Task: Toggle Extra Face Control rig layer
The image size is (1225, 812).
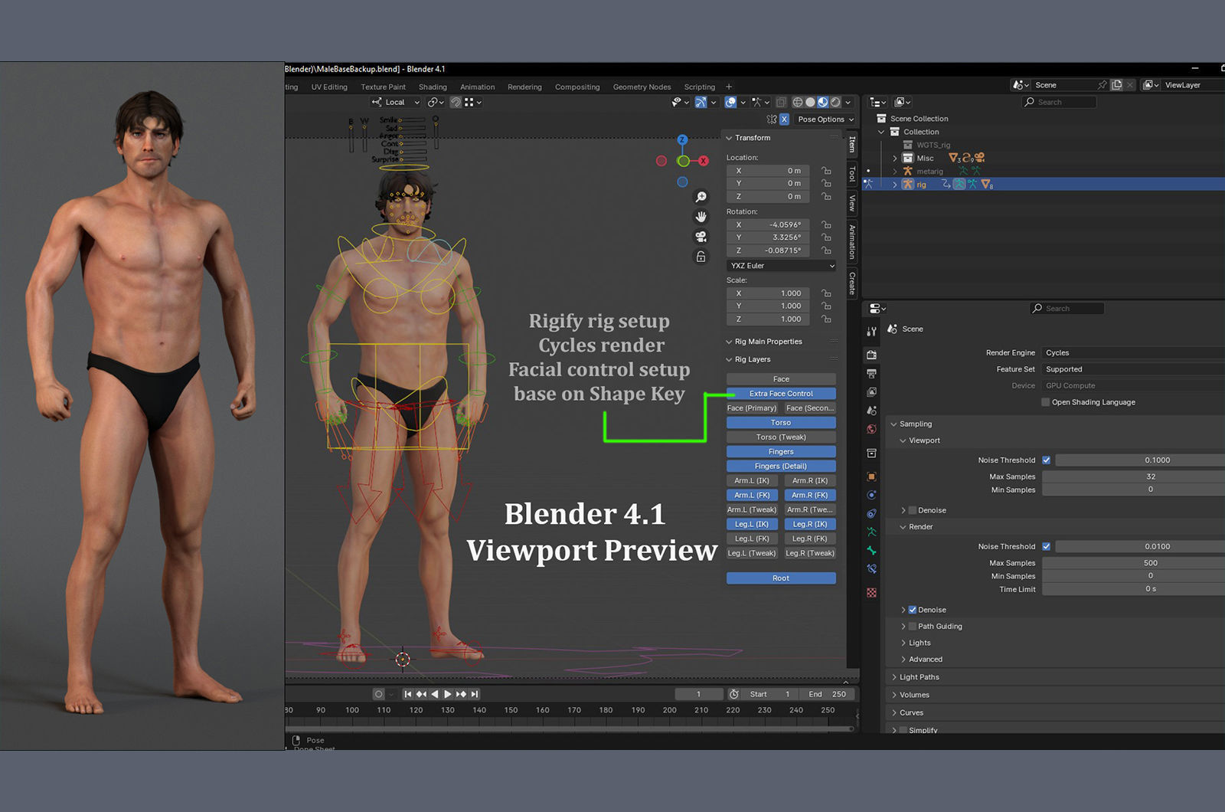Action: point(781,394)
